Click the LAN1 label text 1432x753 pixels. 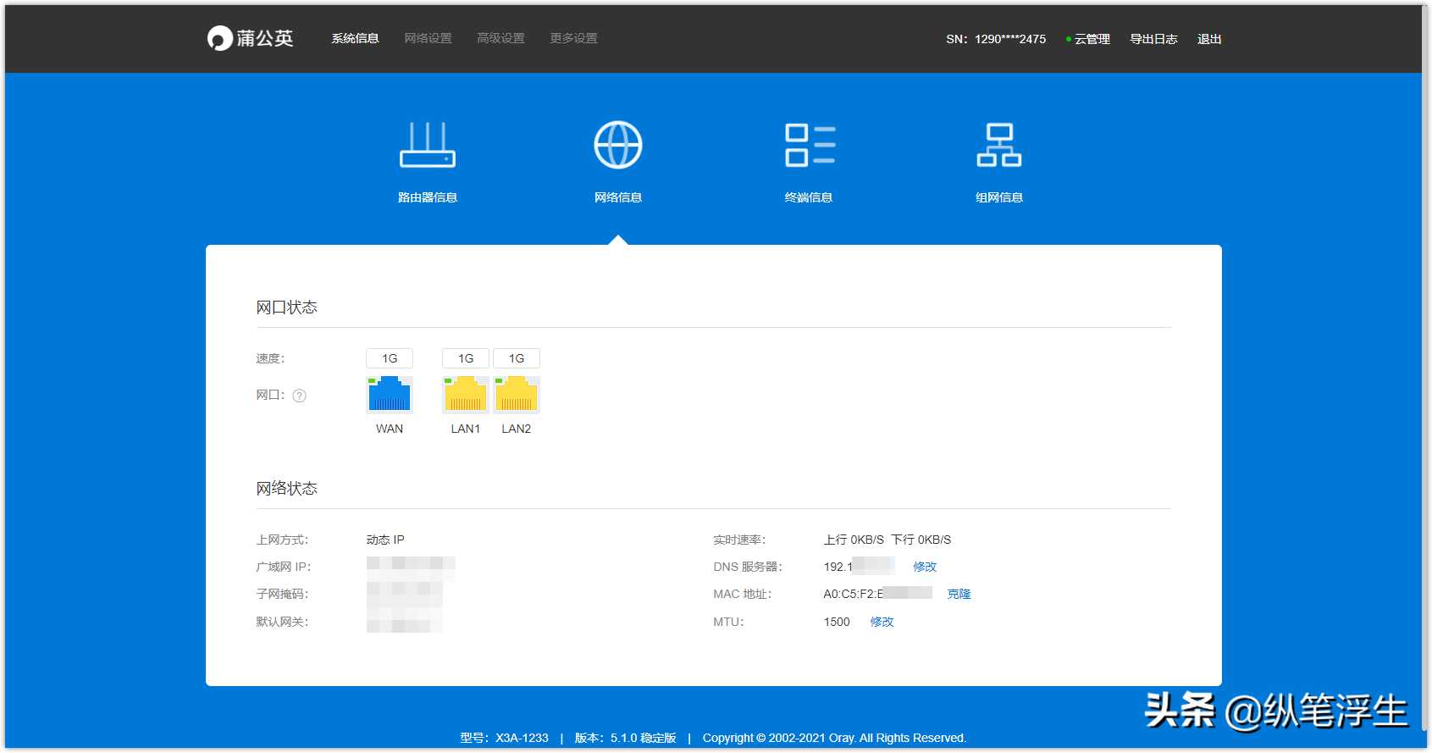[466, 429]
